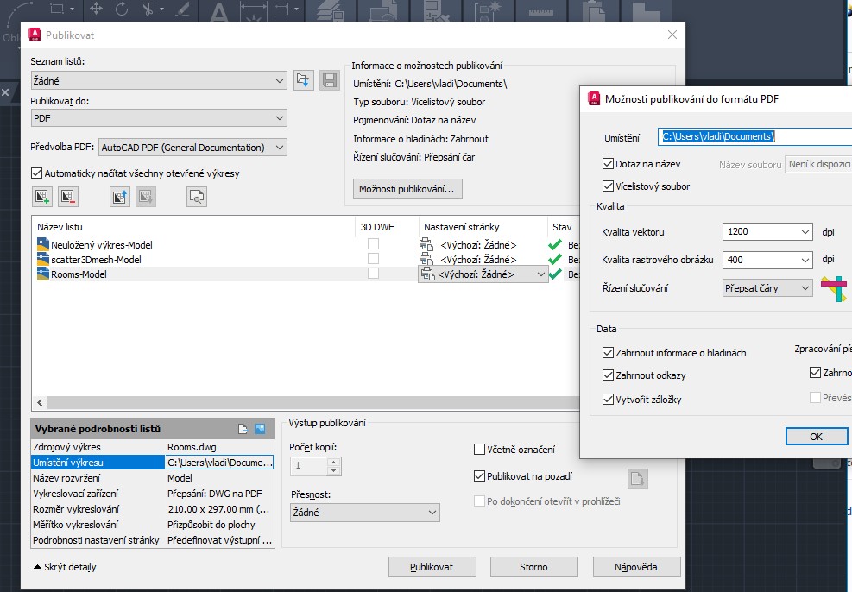
Task: Uncheck Zahrnout informace o hladinách
Action: coord(608,352)
